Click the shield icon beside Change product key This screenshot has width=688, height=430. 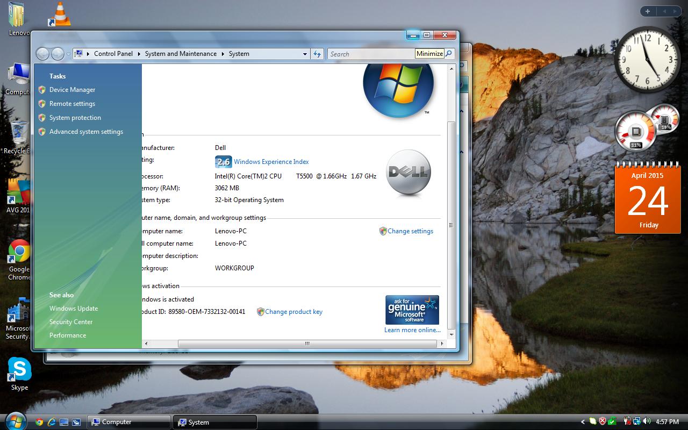tap(260, 312)
